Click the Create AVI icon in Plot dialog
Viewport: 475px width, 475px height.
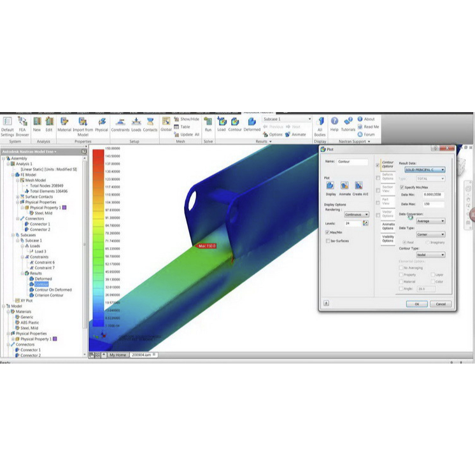(x=359, y=187)
